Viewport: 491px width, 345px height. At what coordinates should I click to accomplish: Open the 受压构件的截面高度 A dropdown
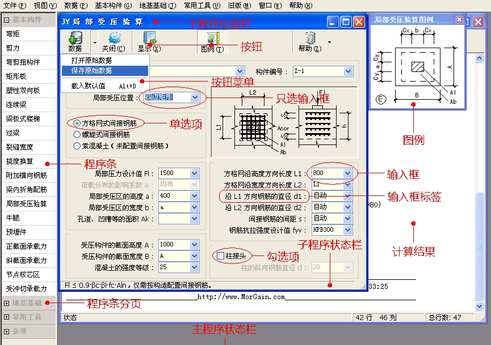point(195,244)
